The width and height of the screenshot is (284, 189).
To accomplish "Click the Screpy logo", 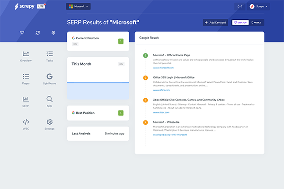I will click(29, 7).
